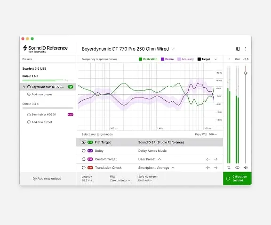271x225 pixels.
Task: Click the plus icon for Add new output
Action: click(34, 179)
